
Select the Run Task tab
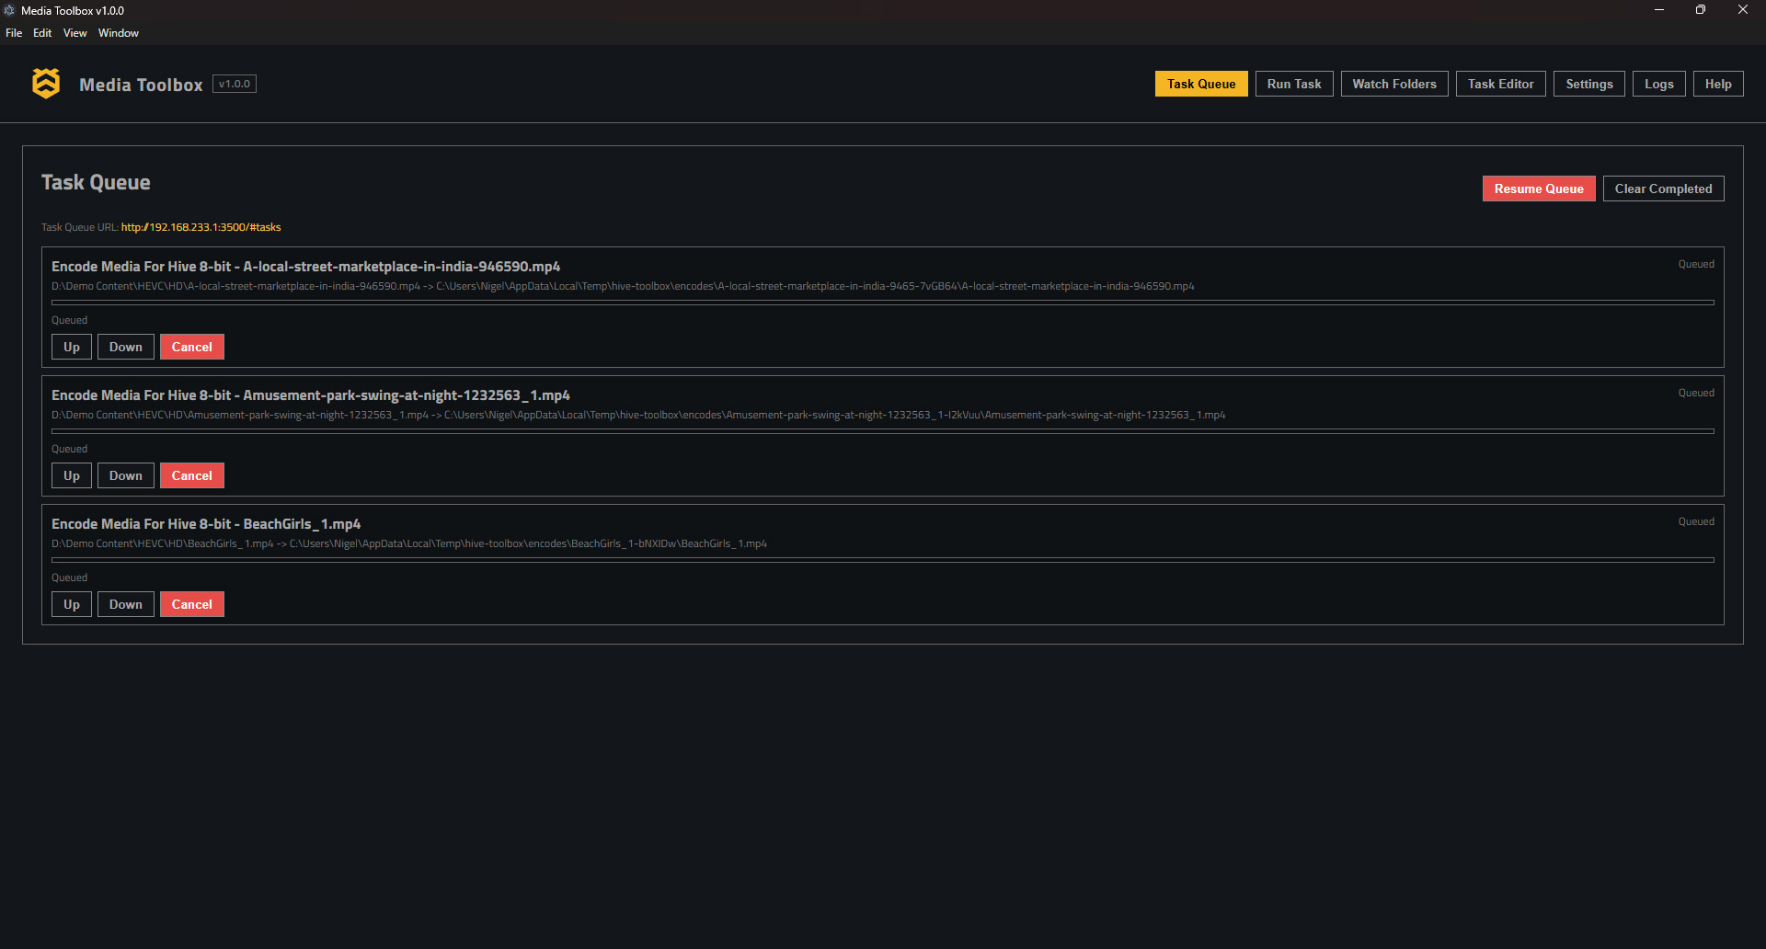(x=1293, y=84)
